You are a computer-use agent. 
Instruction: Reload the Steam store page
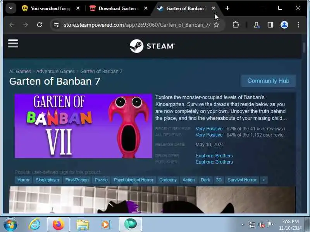tap(40, 25)
